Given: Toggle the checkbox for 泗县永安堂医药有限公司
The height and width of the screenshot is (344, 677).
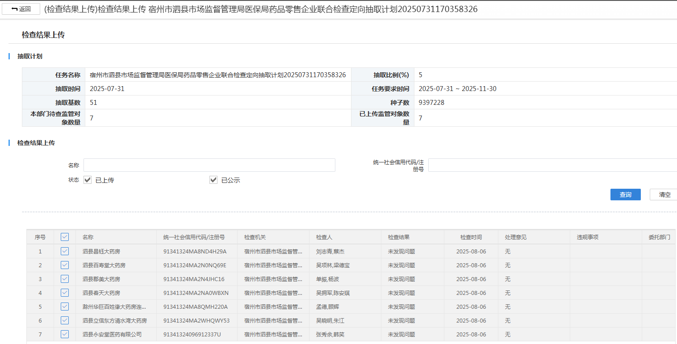Looking at the screenshot, I should (x=65, y=334).
